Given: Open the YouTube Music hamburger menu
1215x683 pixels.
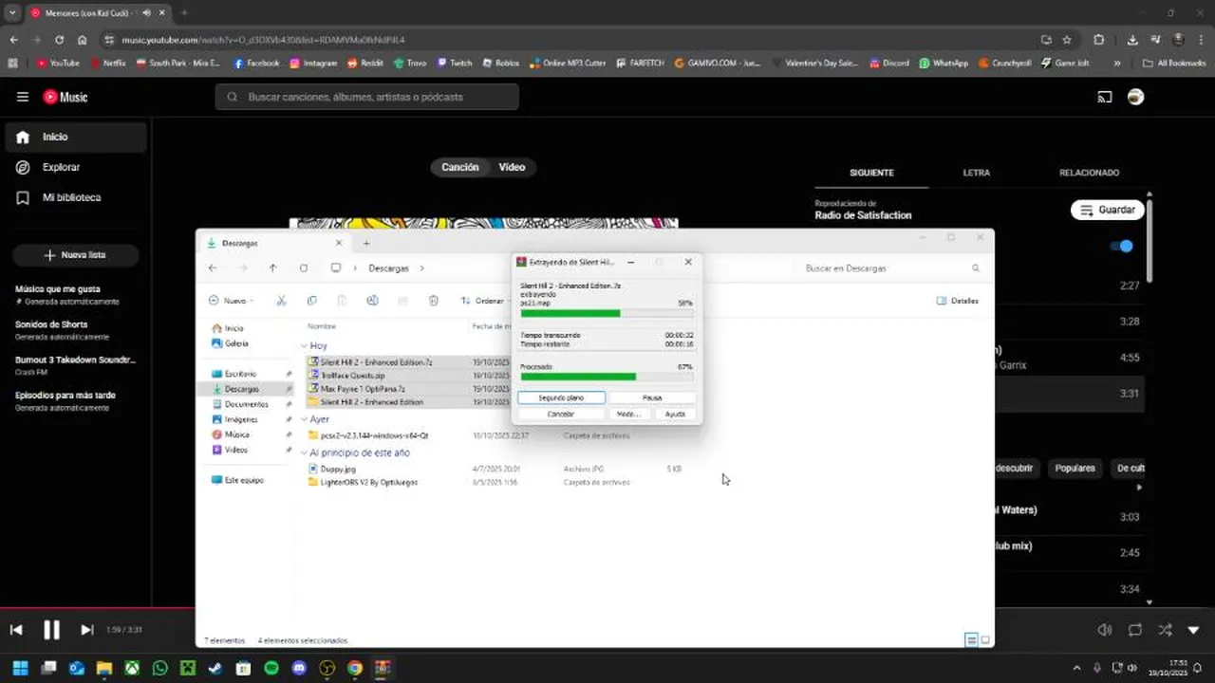Looking at the screenshot, I should (x=23, y=97).
